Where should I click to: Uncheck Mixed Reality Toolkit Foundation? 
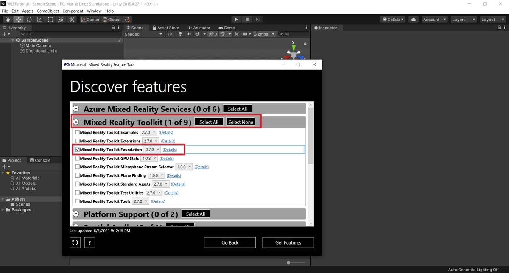(77, 149)
